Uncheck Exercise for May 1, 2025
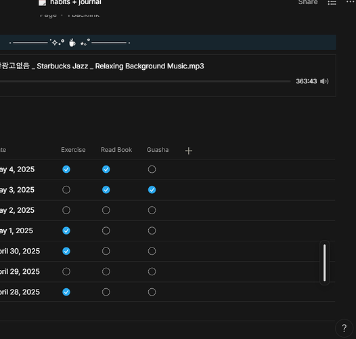Image resolution: width=356 pixels, height=339 pixels. (x=66, y=231)
